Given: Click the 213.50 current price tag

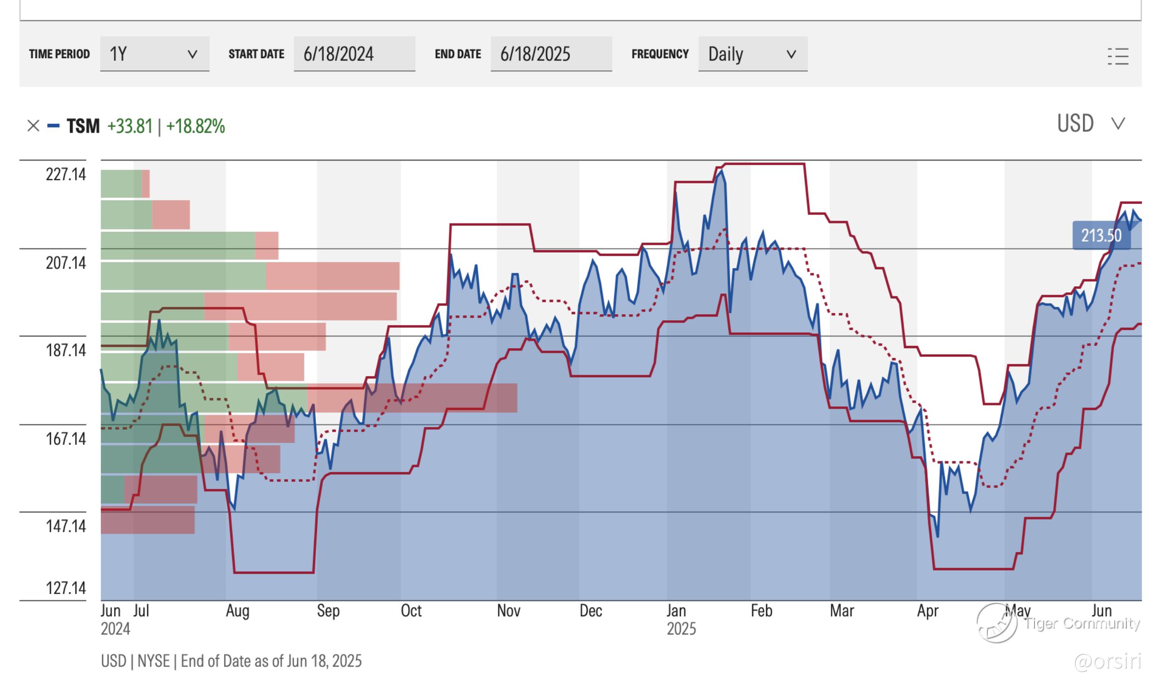Looking at the screenshot, I should [x=1101, y=236].
